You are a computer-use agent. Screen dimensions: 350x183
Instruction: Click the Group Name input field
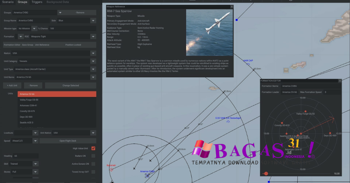coord(33,21)
